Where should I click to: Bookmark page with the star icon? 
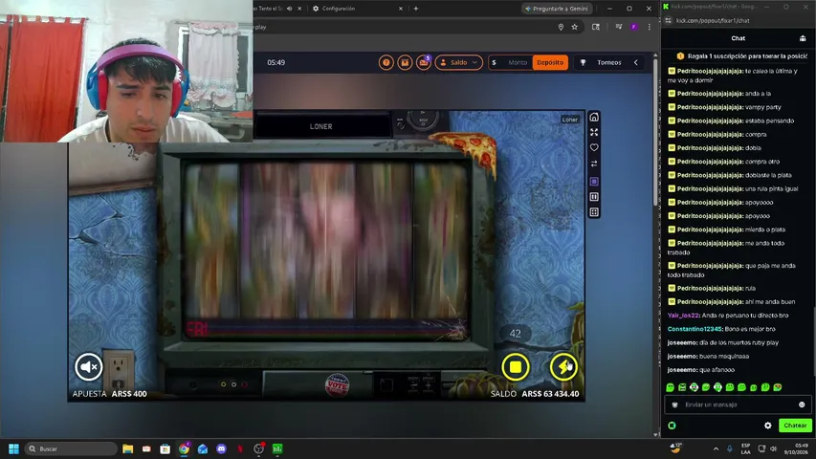tap(575, 27)
